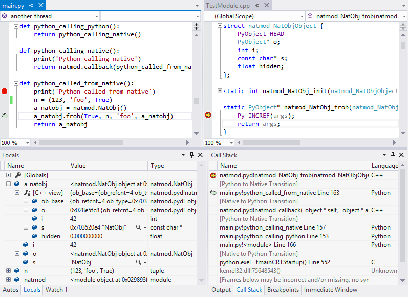This screenshot has width=408, height=297.
Task: Pin the main.py editor tab
Action: click(31, 5)
